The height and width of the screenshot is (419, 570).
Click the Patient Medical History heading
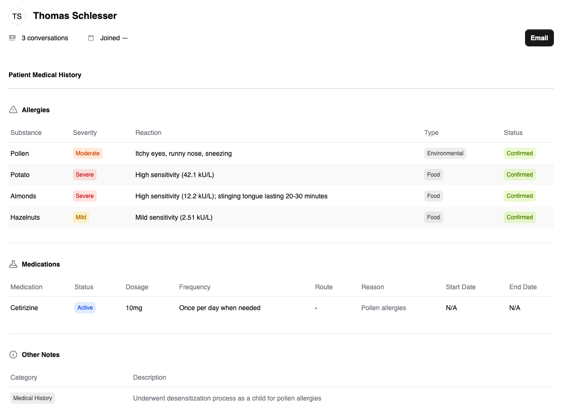[45, 75]
